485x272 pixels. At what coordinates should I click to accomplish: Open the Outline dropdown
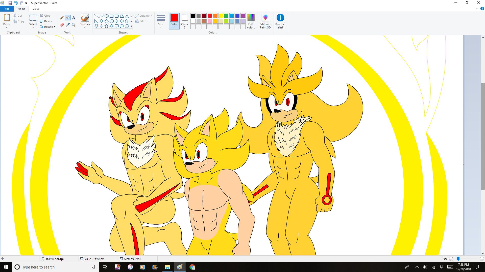[x=143, y=16]
